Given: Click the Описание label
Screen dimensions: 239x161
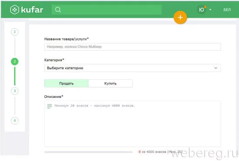Looking at the screenshot, I should click(53, 97).
